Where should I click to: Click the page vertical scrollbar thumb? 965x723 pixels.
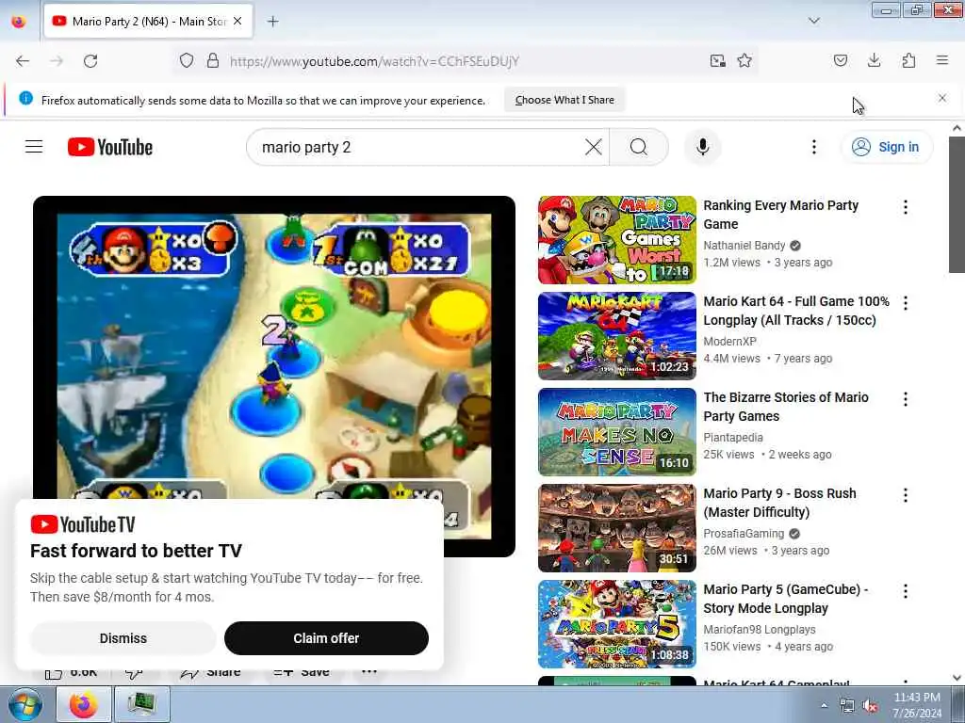[957, 204]
